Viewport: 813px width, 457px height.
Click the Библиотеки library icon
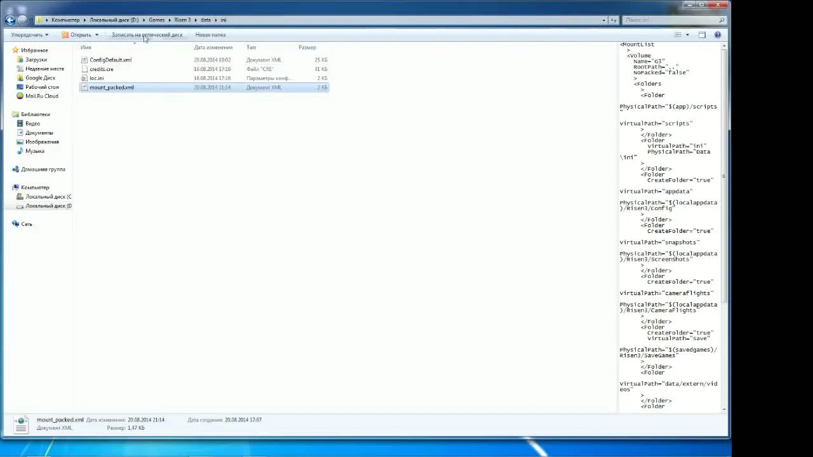click(x=16, y=114)
